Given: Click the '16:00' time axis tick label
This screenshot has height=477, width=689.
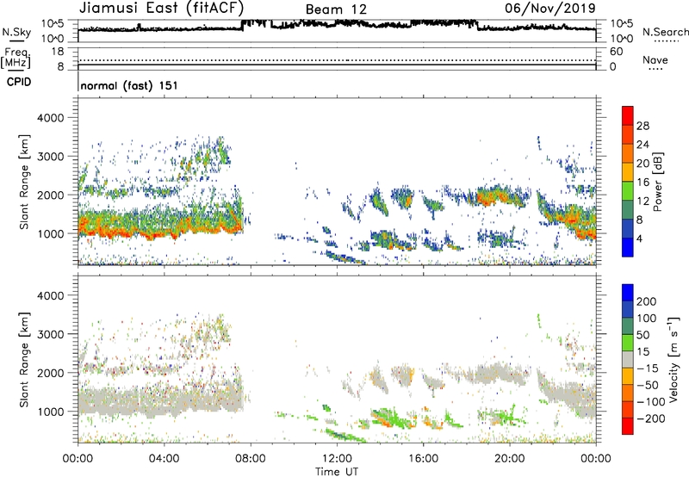Looking at the screenshot, I should coord(423,459).
